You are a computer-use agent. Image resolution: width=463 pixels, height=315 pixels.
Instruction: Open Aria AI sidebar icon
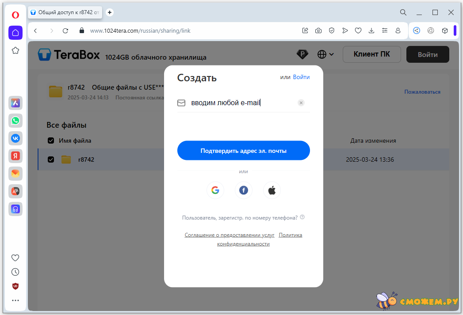(x=15, y=103)
